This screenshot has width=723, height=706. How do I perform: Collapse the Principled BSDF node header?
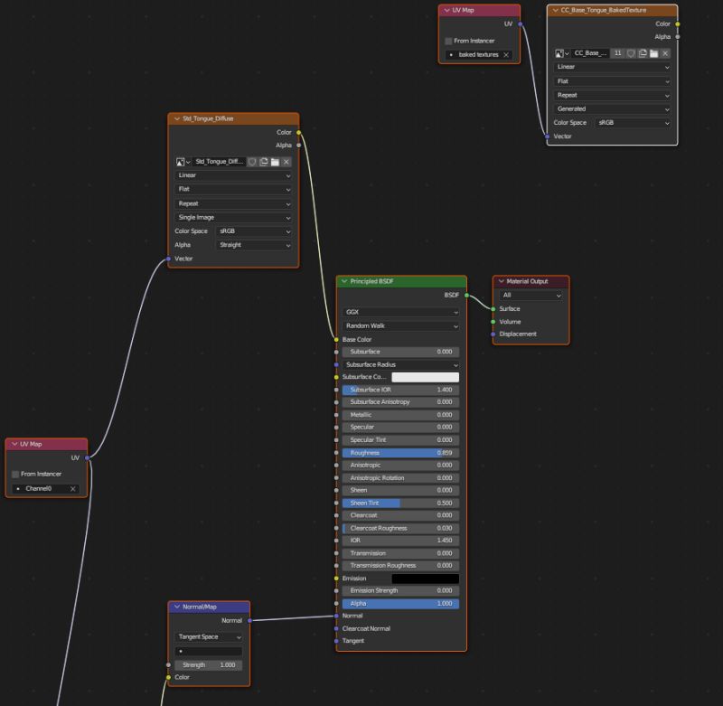click(x=344, y=281)
